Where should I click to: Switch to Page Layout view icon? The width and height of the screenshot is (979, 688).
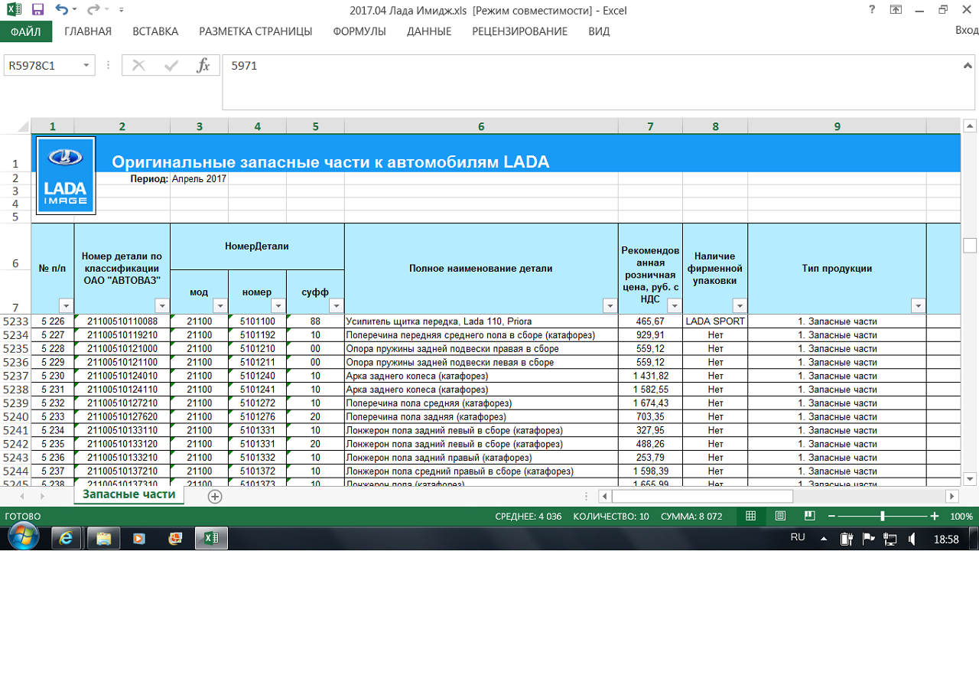pyautogui.click(x=780, y=516)
